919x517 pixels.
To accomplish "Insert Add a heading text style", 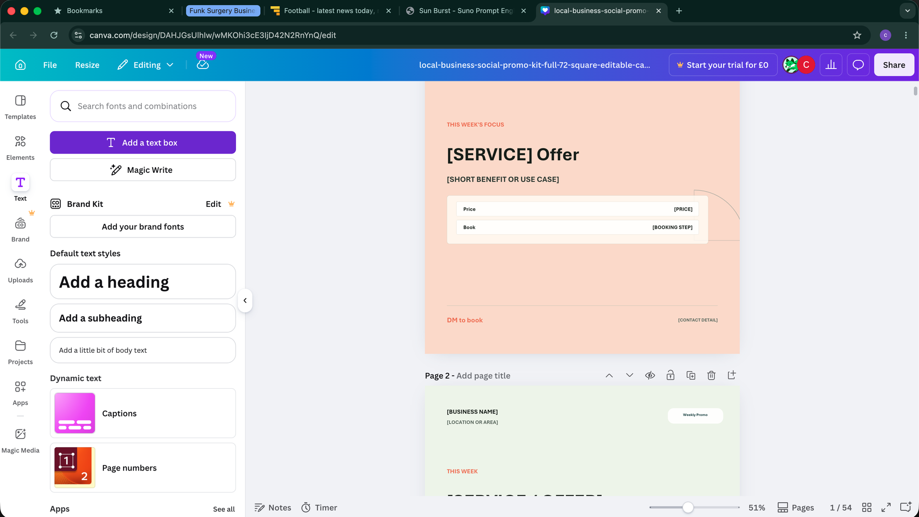I will pyautogui.click(x=143, y=282).
